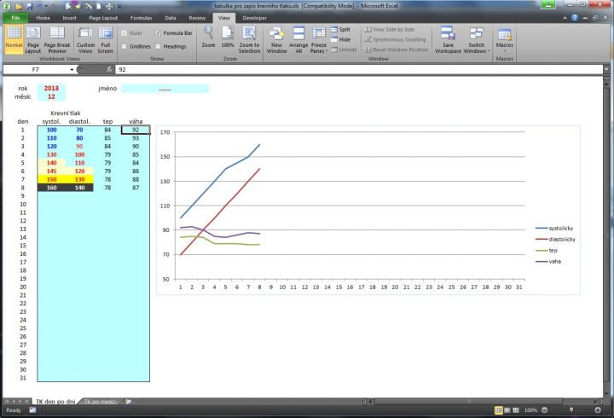Screen dimensions: 614x418
Task: Click Zoom to Selection
Action: [249, 39]
